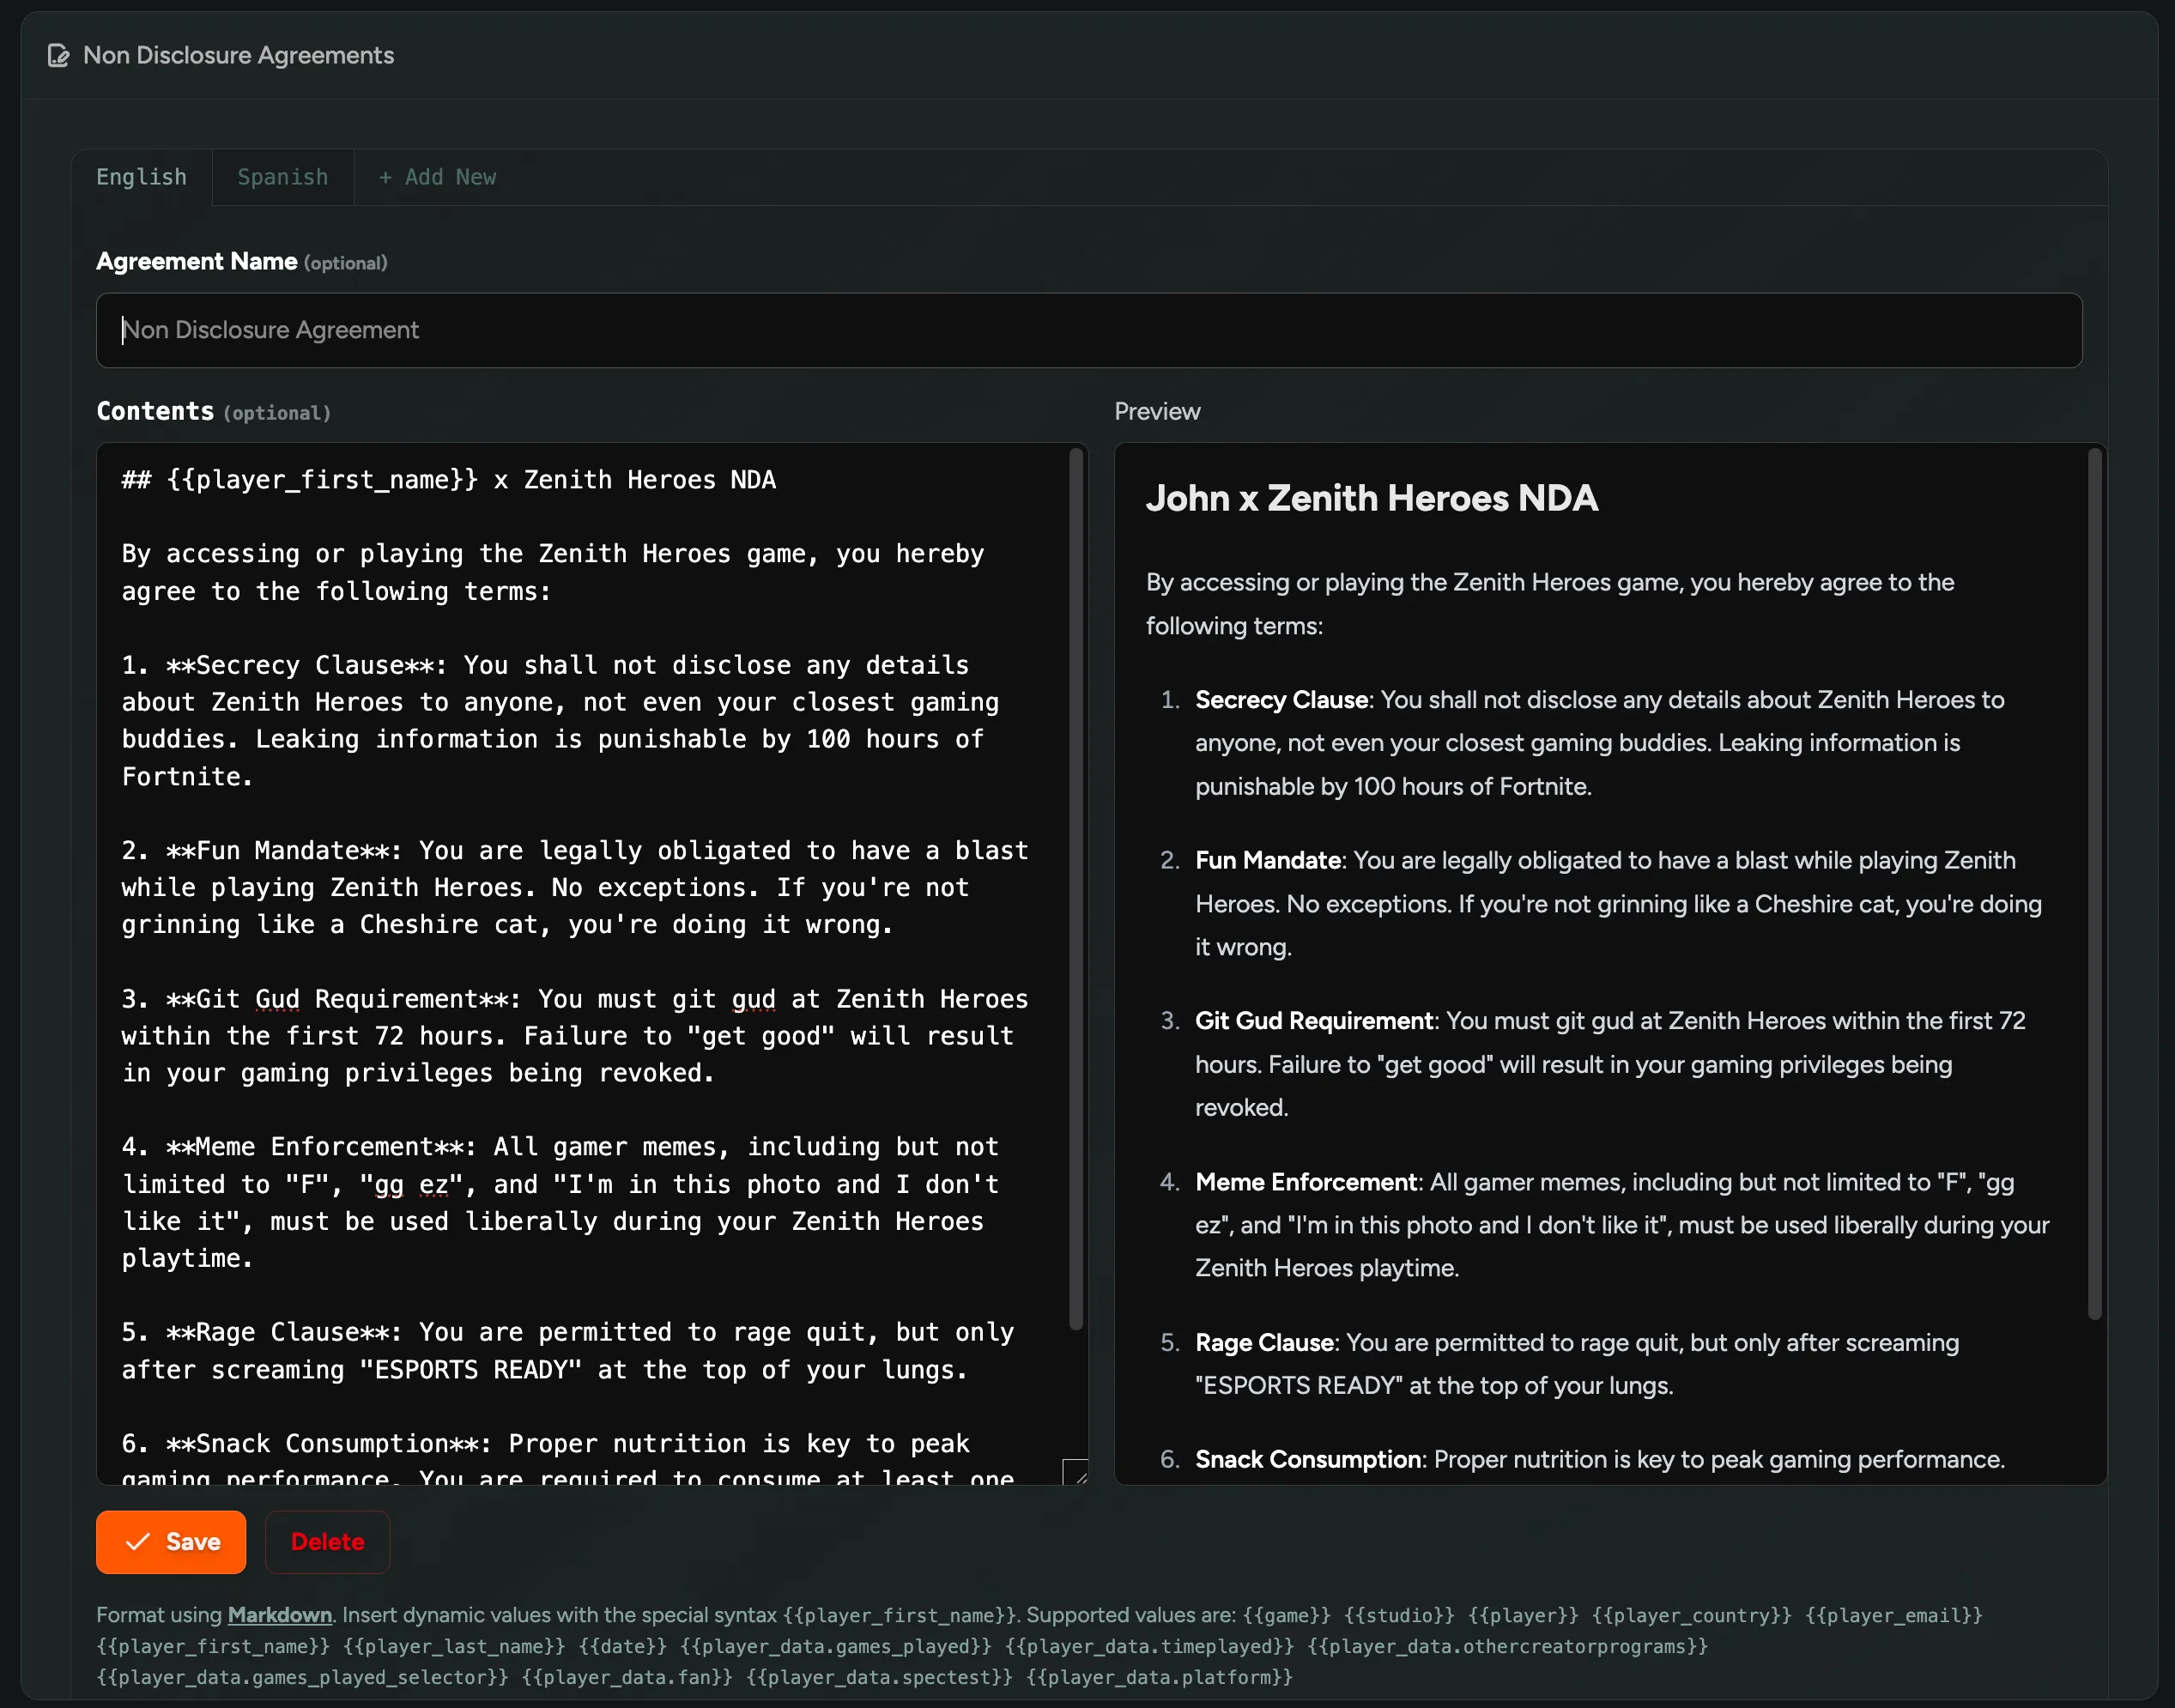Click the {{player_email}} supported value

point(1894,1615)
